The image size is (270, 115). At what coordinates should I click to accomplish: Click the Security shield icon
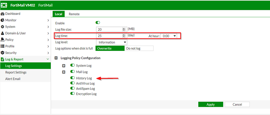pos(2,53)
